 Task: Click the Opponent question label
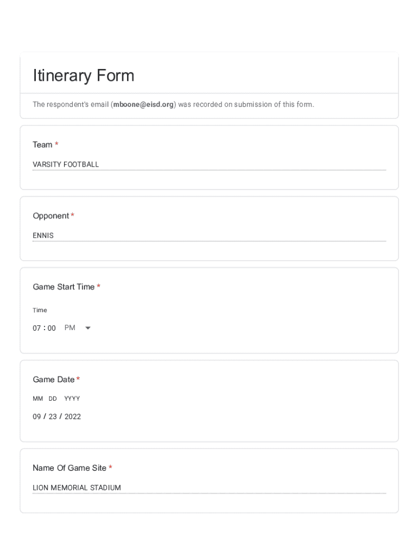coord(50,216)
